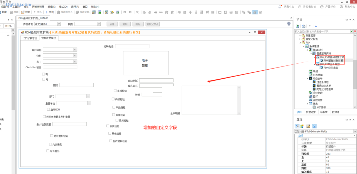Screen dimensions: 357x174
Task: Open the 格式(O) menu
Action: pos(63,7)
